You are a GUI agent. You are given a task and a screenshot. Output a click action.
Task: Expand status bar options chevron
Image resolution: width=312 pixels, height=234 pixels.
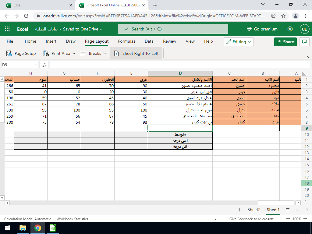coord(215,219)
